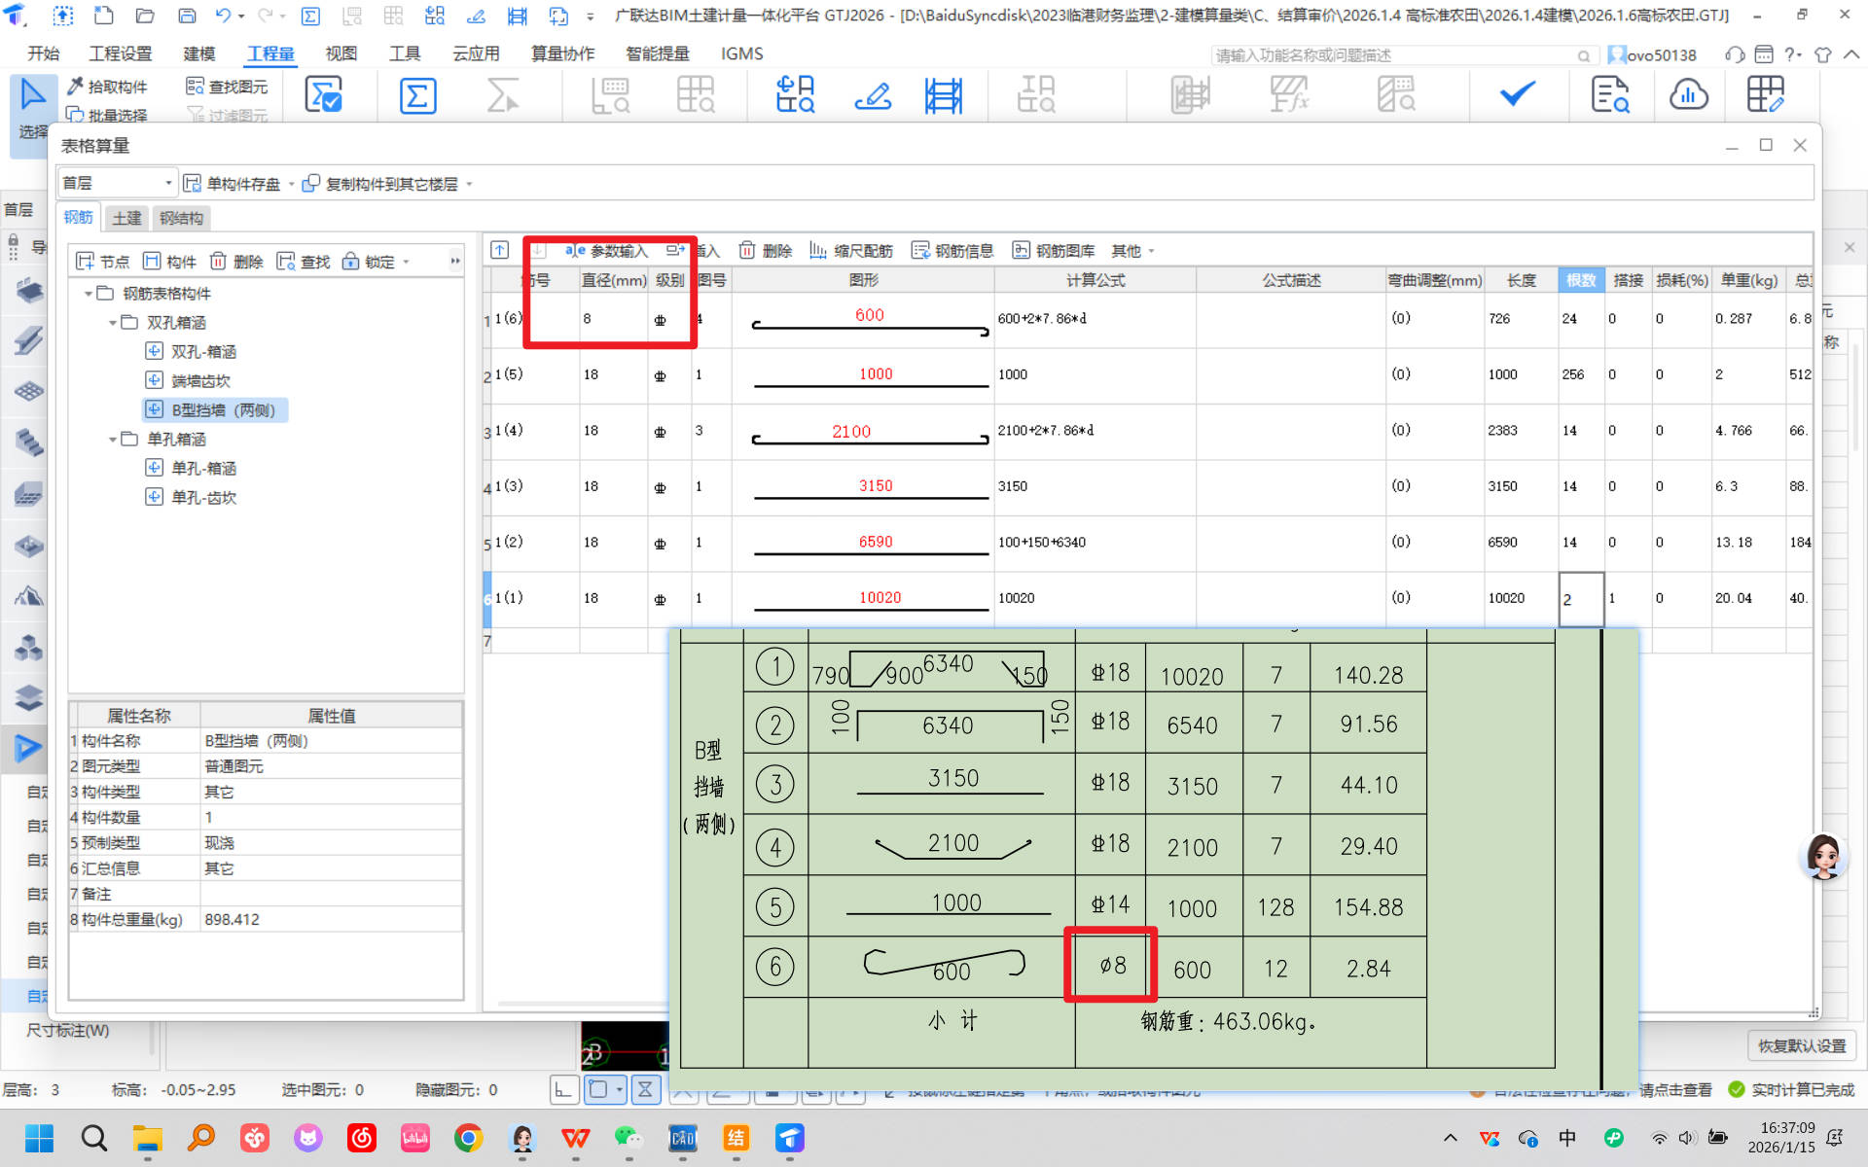Open the rebar library button
The image size is (1868, 1167).
(x=1054, y=251)
